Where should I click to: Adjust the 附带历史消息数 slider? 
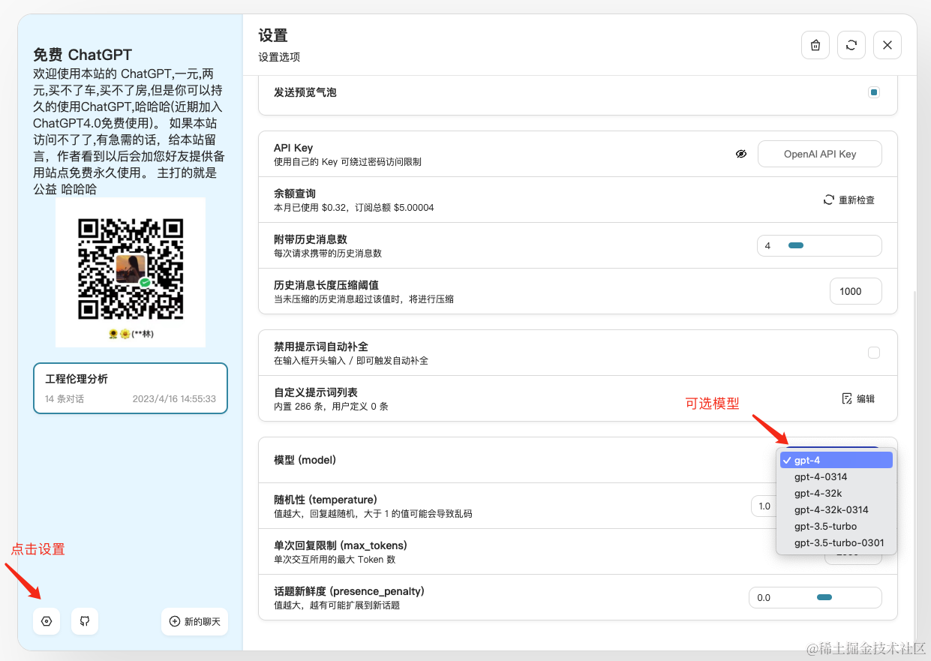pyautogui.click(x=820, y=245)
